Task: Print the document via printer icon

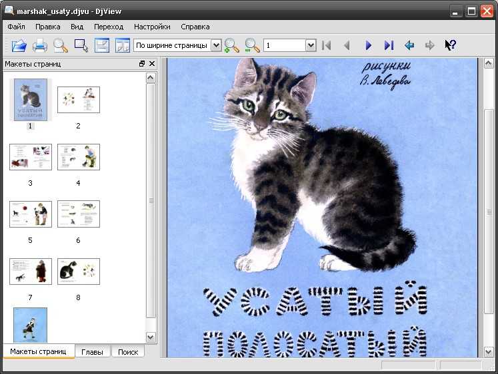Action: coord(40,45)
